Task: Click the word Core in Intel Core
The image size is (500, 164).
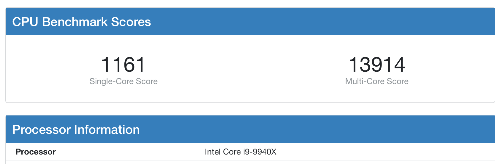Action: pyautogui.click(x=232, y=152)
